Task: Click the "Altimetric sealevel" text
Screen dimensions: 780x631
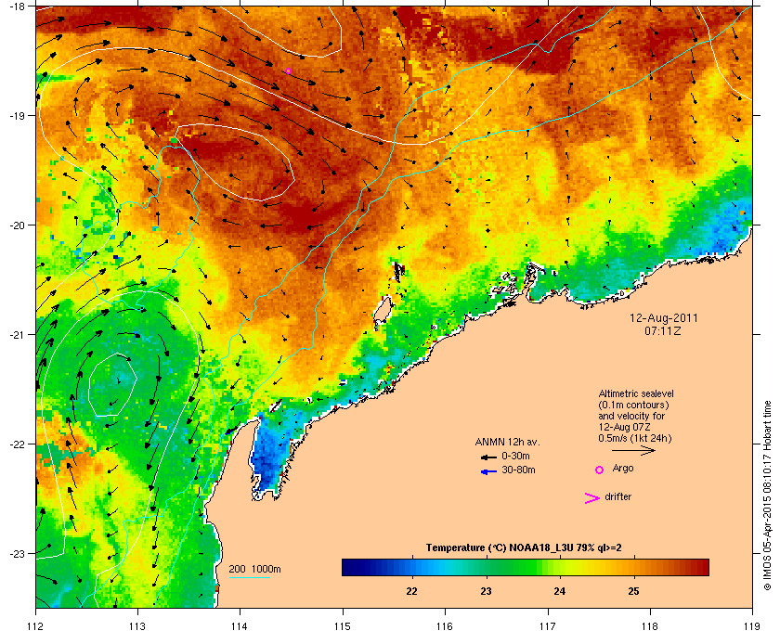Action: (x=636, y=393)
